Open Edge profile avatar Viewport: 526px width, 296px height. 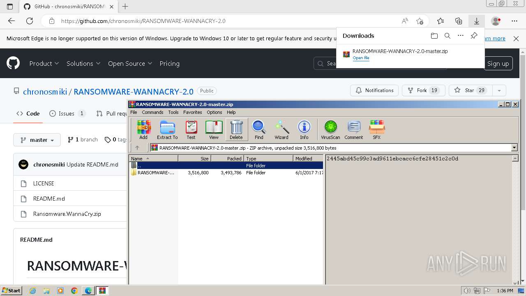click(x=496, y=21)
